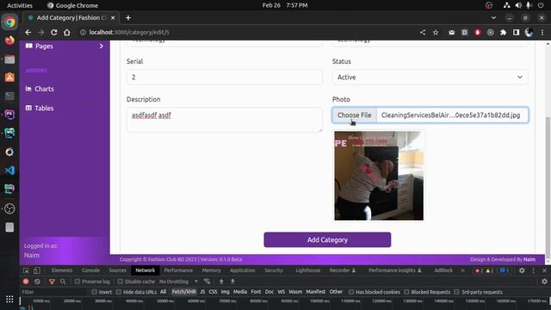Go to browser home page
Viewport: 551px width, 310px height.
67,33
